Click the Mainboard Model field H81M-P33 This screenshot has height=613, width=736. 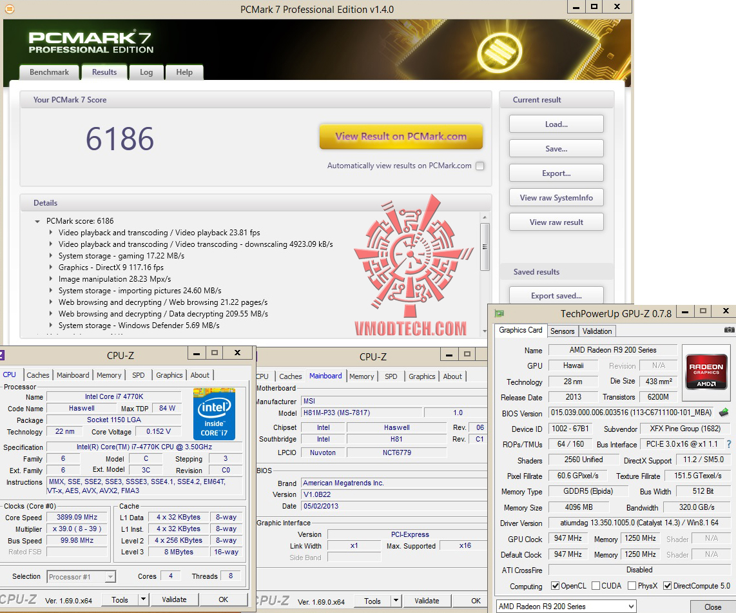coord(360,413)
